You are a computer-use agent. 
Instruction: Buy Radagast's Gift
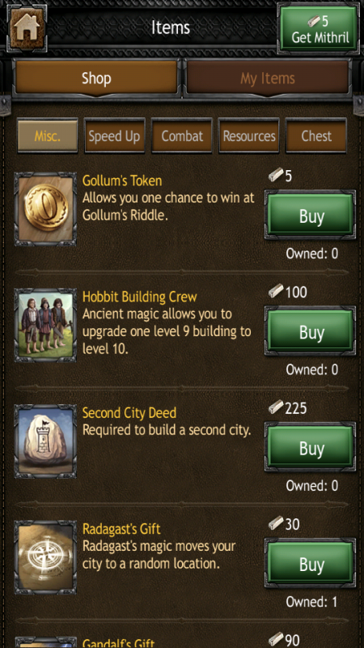point(311,563)
